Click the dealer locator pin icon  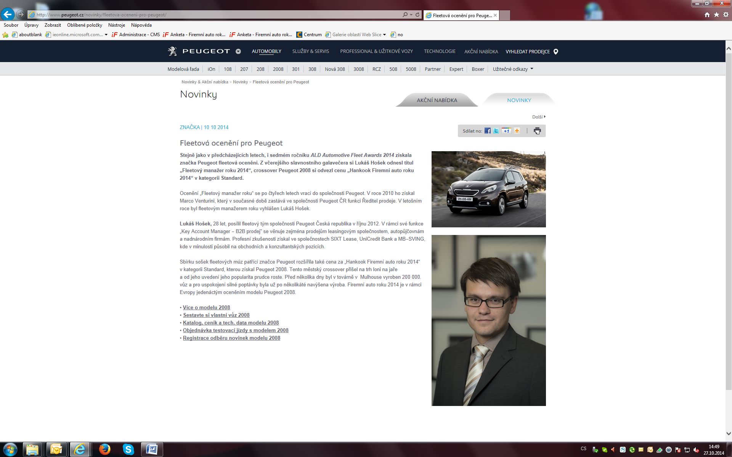point(556,51)
